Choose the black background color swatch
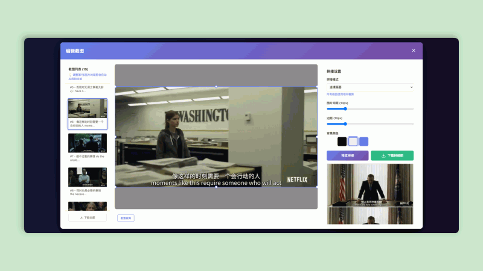 [x=342, y=142]
